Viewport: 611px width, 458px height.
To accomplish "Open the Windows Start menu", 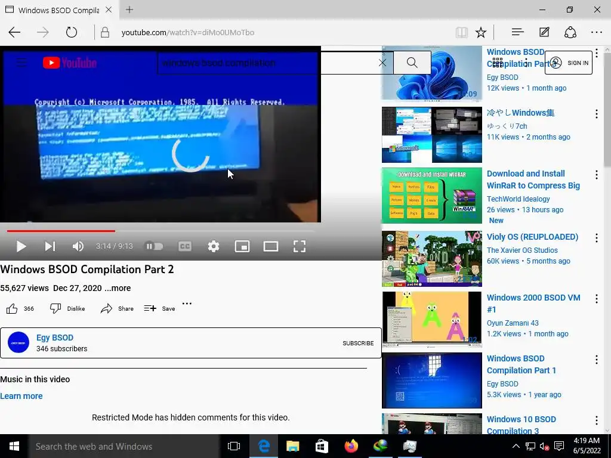I will coord(14,446).
